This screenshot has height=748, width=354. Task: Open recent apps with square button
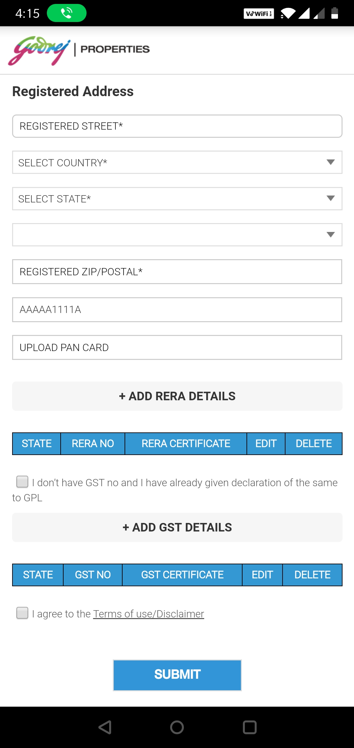[249, 727]
